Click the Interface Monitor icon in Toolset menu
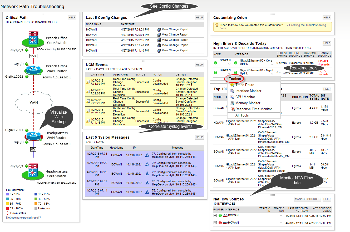350x232 pixels. pos(232,91)
